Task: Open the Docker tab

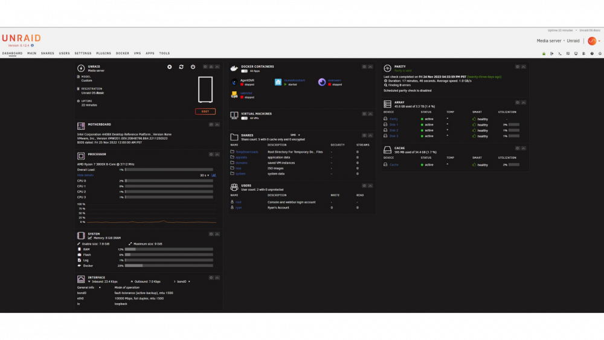Action: point(123,54)
